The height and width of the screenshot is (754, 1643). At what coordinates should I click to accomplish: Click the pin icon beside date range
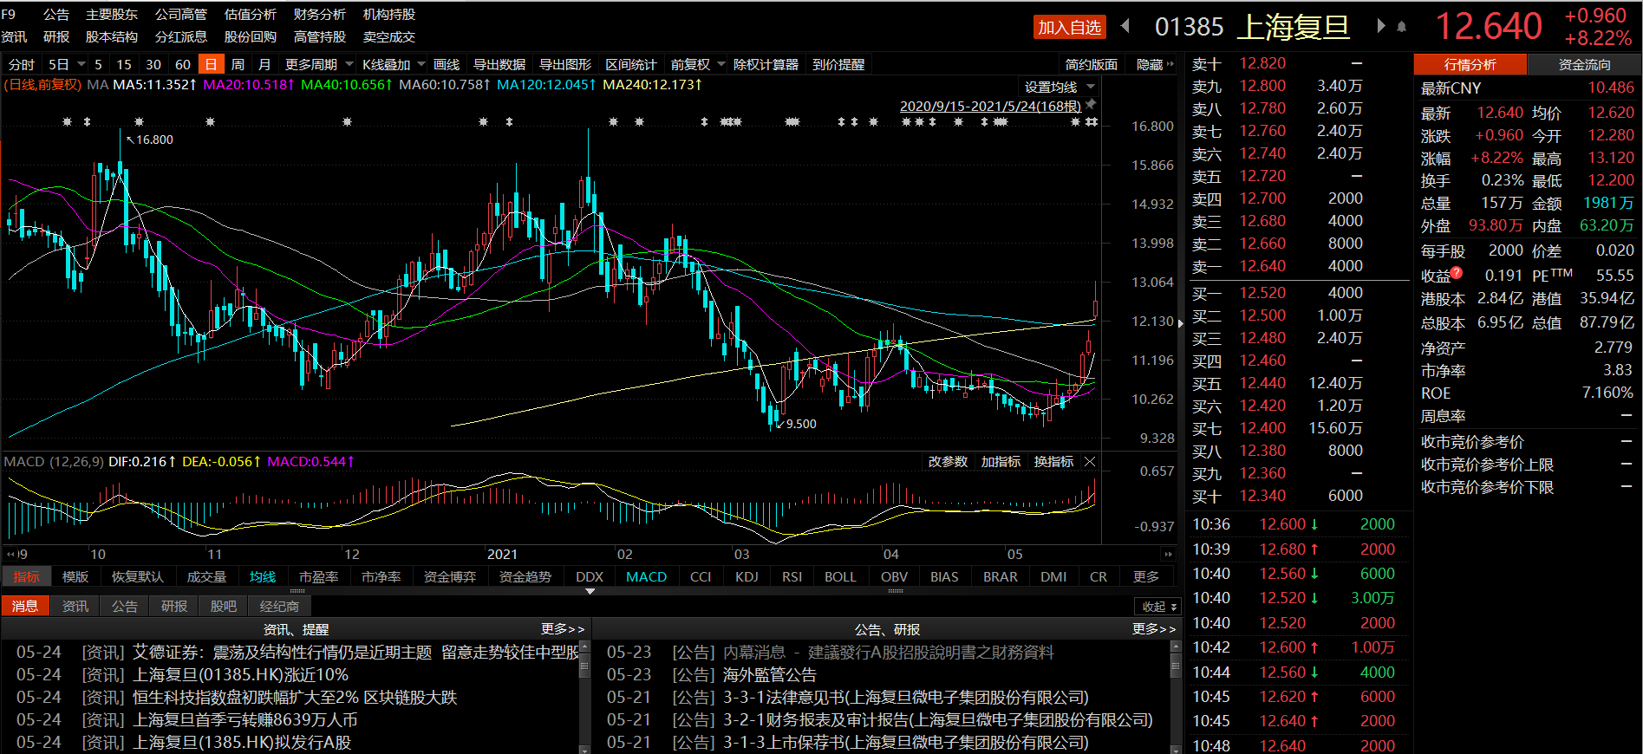[x=1092, y=104]
